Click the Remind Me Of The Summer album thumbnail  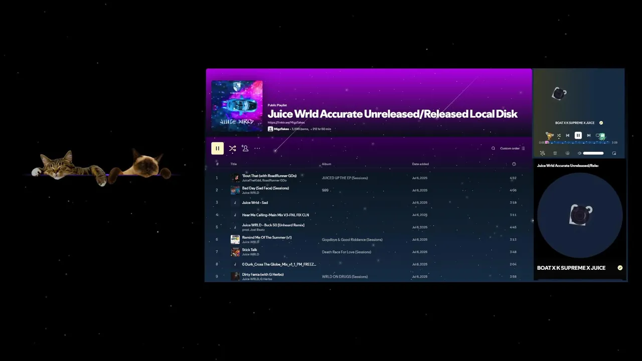(x=235, y=240)
